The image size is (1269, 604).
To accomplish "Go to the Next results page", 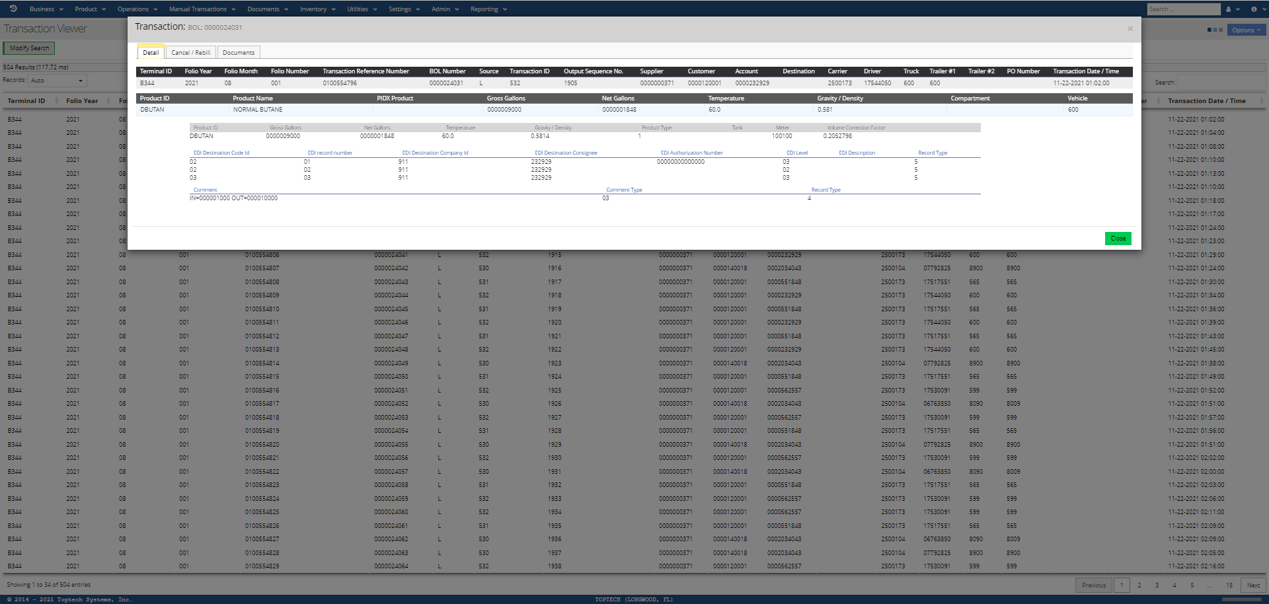I will [x=1252, y=585].
